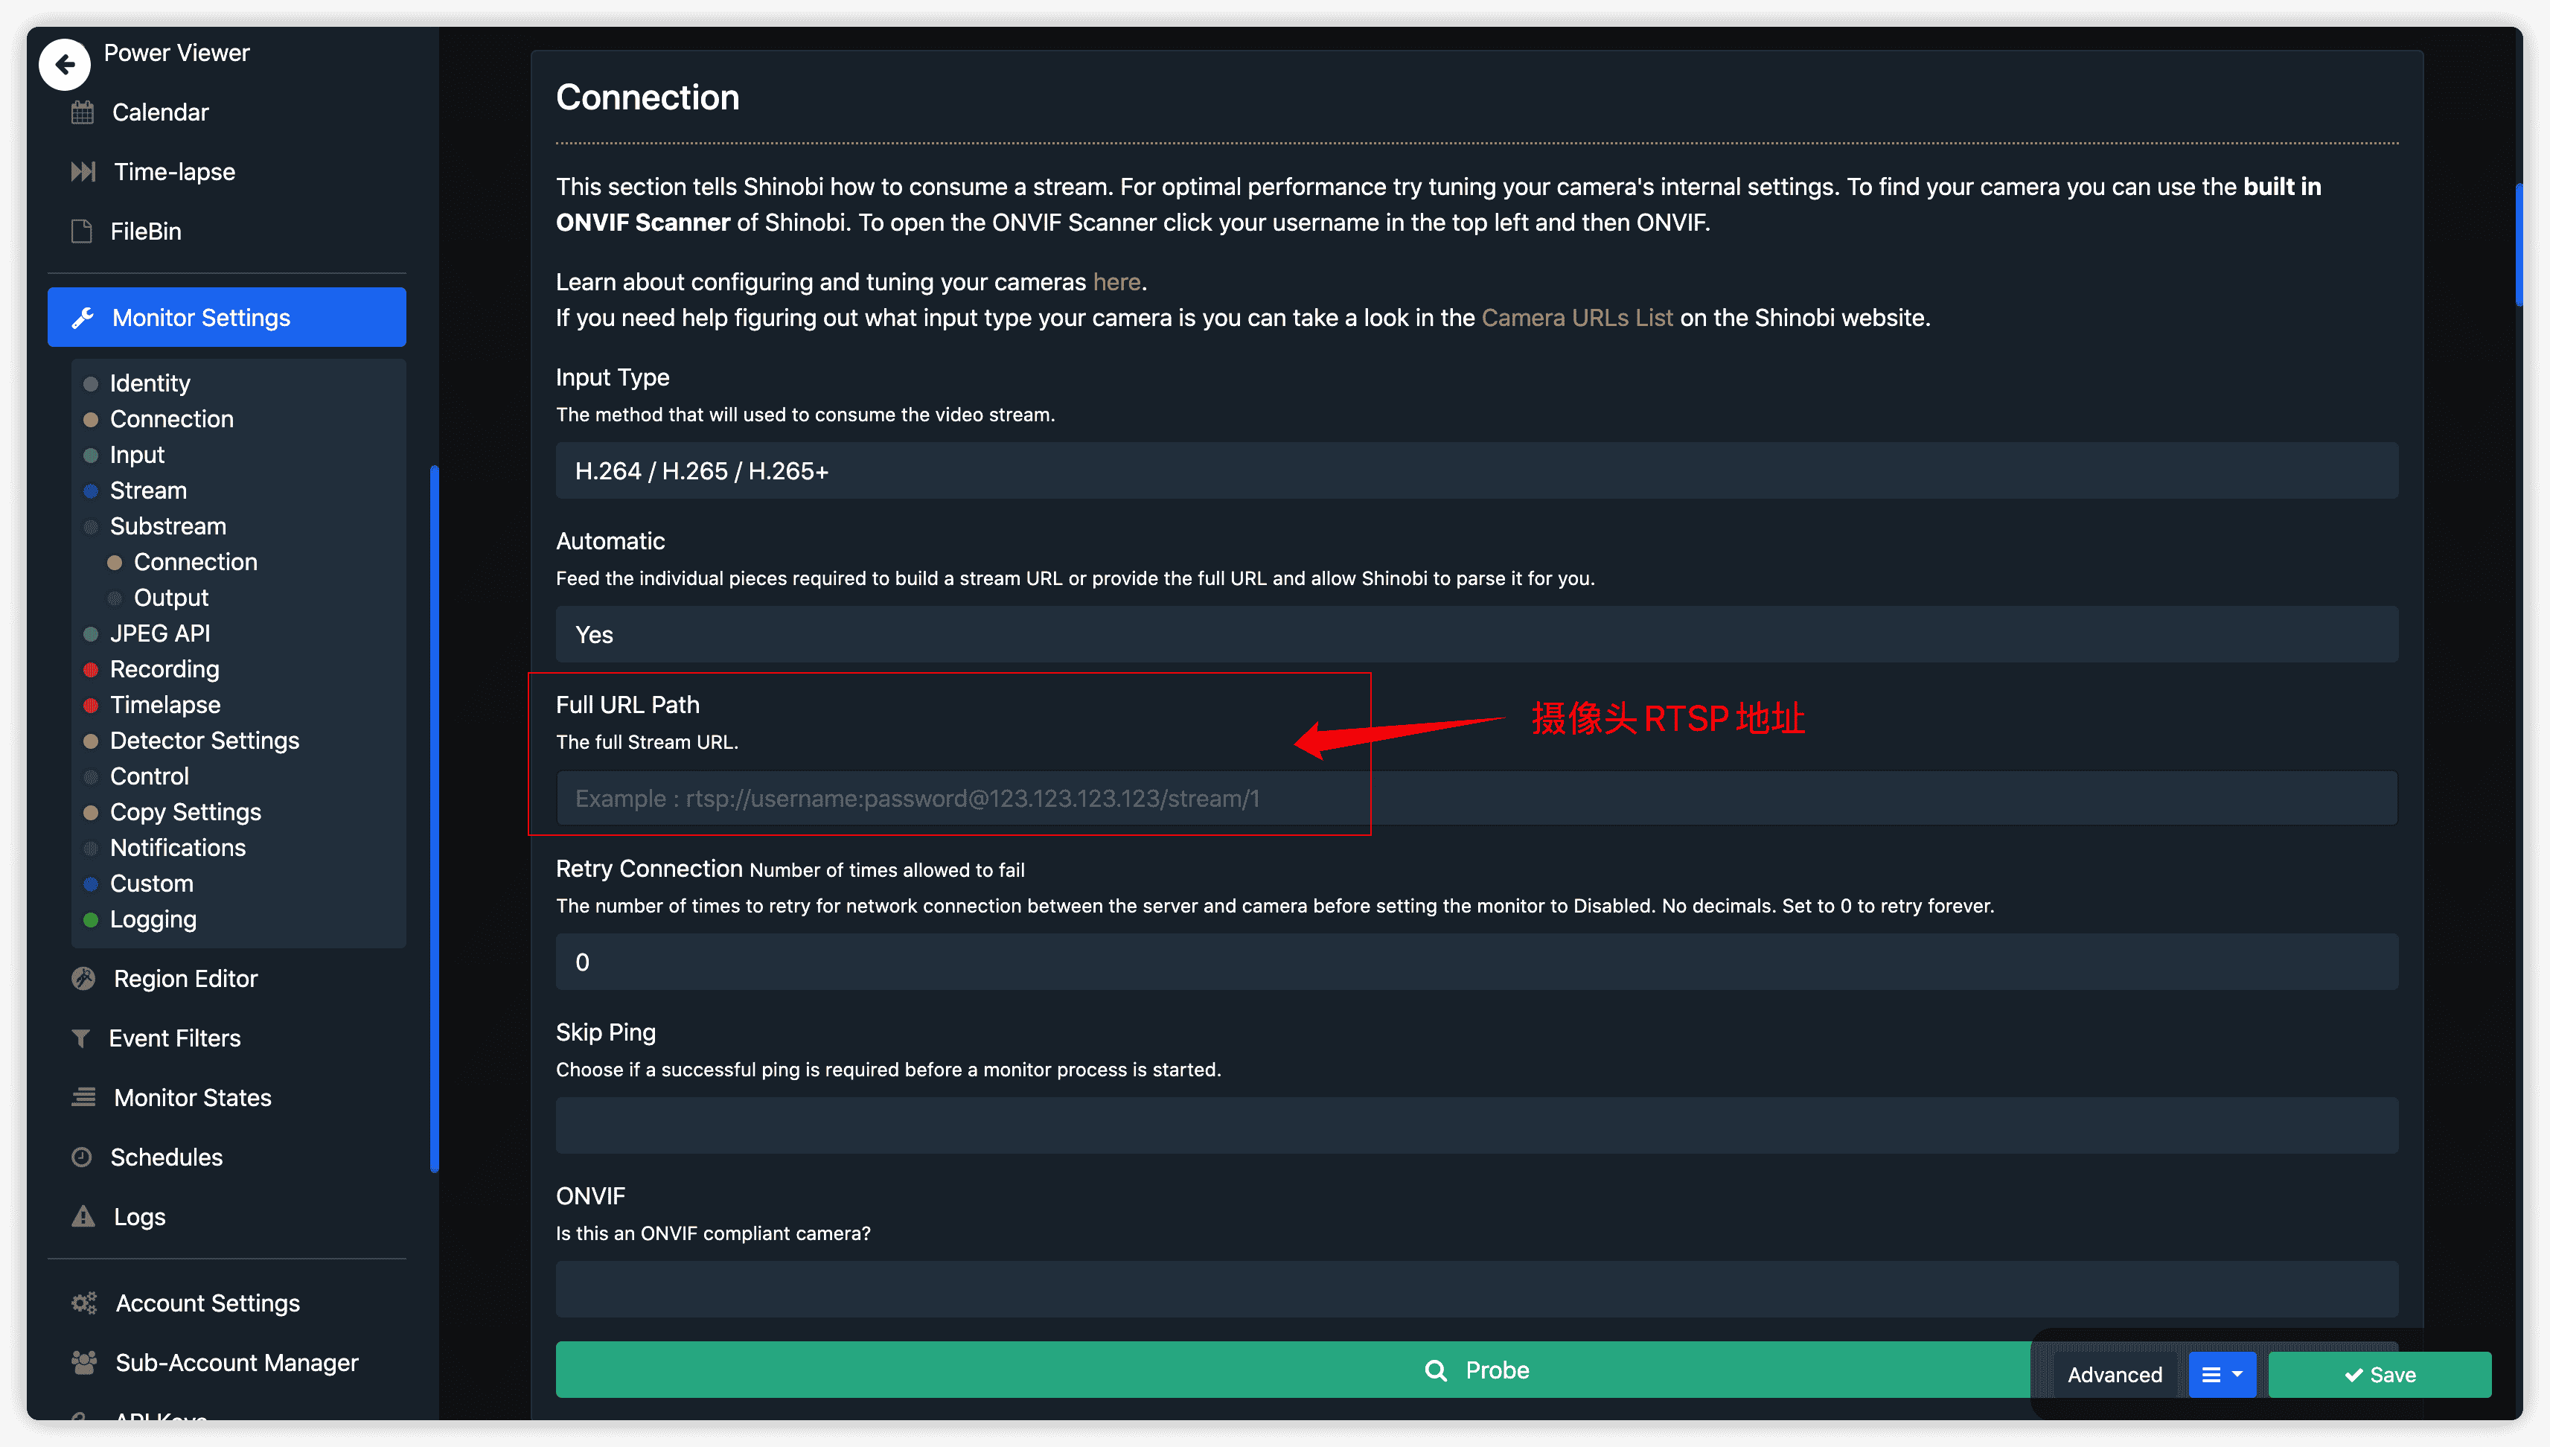Toggle the Advanced settings button
The width and height of the screenshot is (2550, 1447).
pyautogui.click(x=2115, y=1375)
